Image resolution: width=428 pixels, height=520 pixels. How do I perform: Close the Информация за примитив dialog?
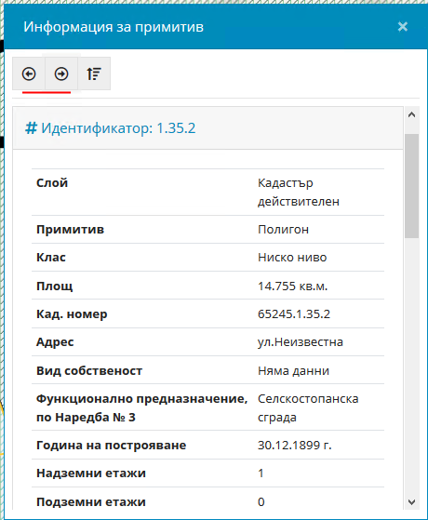click(403, 27)
